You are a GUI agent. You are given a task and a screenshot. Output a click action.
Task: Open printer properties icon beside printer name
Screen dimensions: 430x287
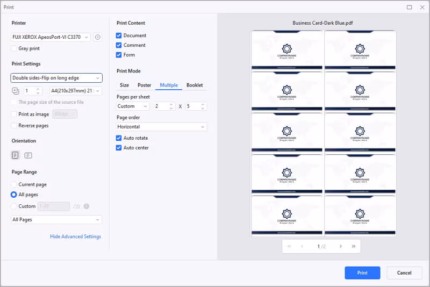pyautogui.click(x=97, y=37)
